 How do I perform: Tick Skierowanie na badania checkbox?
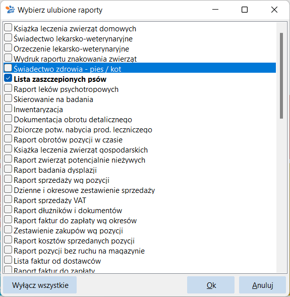click(8, 98)
